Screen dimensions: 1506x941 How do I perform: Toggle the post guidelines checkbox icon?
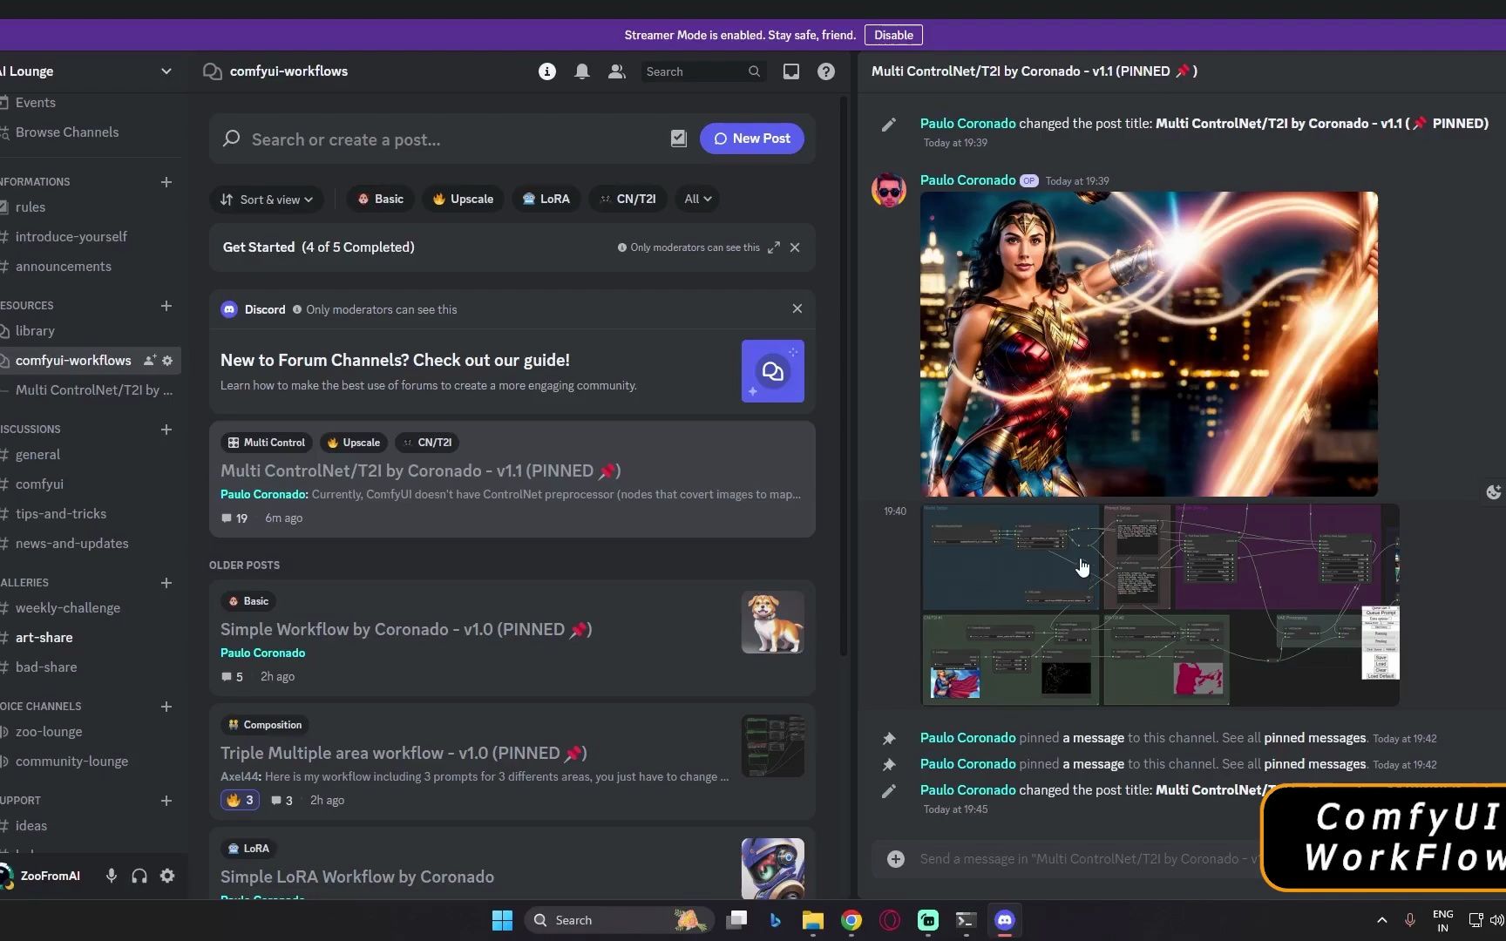pyautogui.click(x=679, y=139)
